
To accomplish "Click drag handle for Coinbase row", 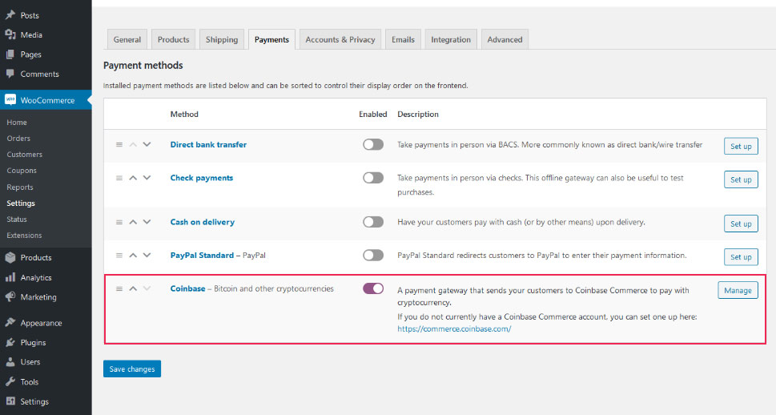I will click(x=119, y=288).
